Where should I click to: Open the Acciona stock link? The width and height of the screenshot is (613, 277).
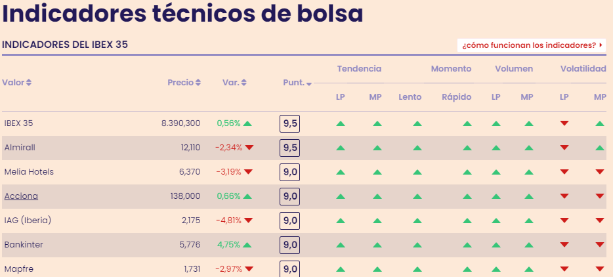click(21, 196)
